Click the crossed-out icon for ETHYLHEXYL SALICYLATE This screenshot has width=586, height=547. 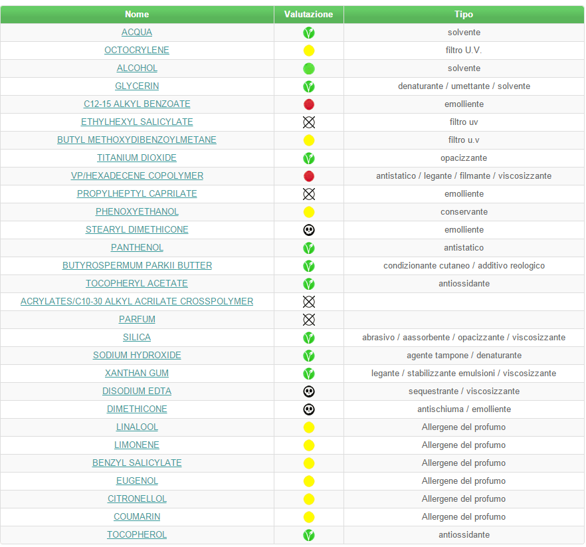[x=308, y=122]
